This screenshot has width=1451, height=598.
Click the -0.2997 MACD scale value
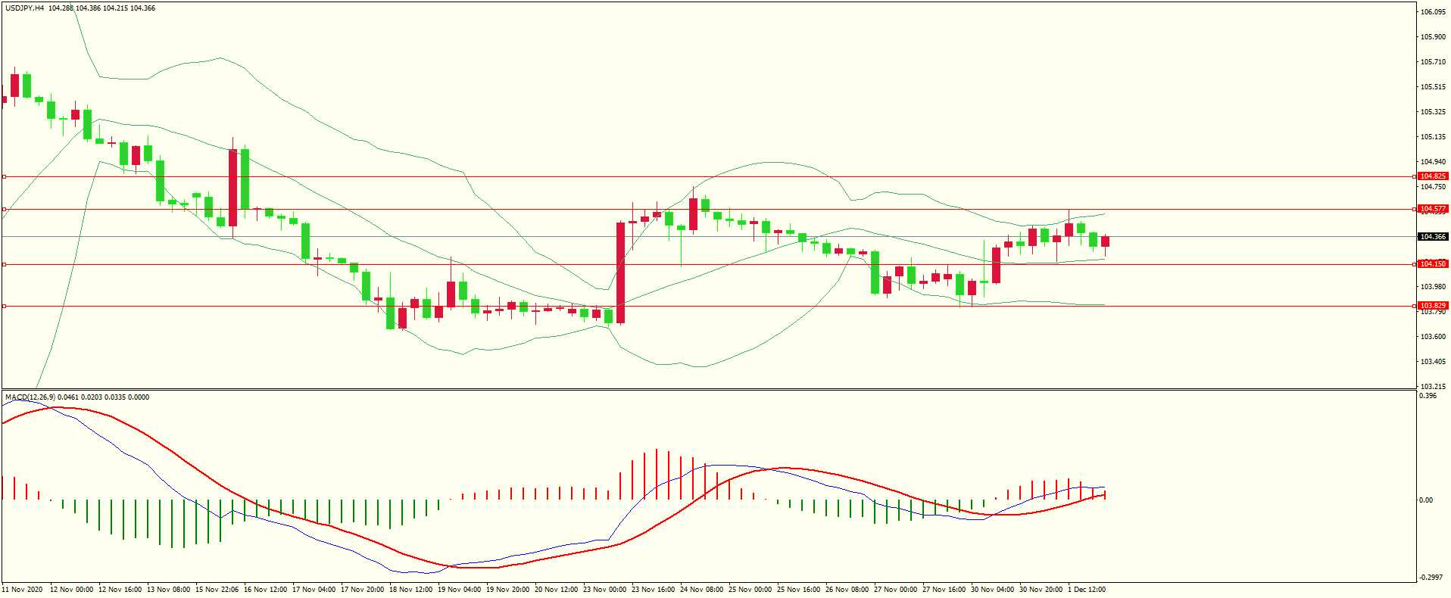coord(1431,578)
